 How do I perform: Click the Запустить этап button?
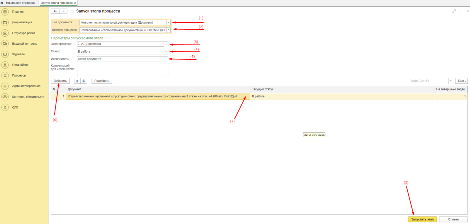pyautogui.click(x=422, y=219)
